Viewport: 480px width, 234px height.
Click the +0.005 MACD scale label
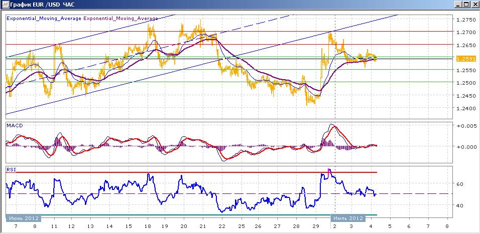[464, 126]
